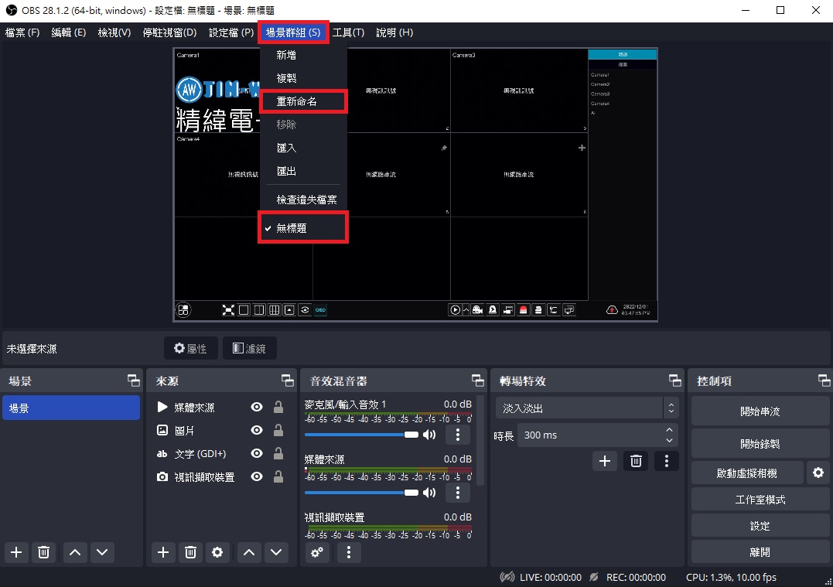833x587 pixels.
Task: Hide the 媒體來源 source
Action: pos(257,407)
